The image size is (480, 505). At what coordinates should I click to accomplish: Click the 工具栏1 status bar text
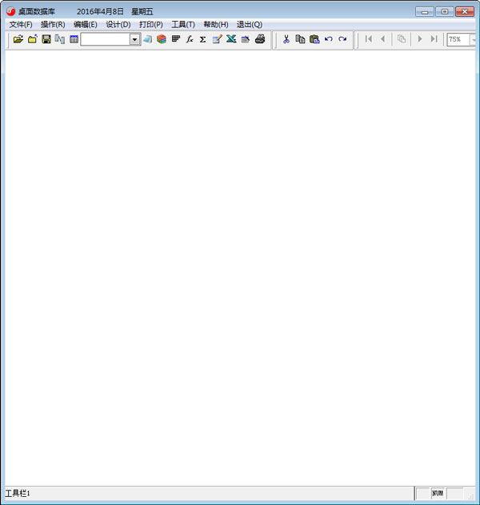pyautogui.click(x=18, y=493)
